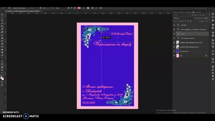
Task: Select the Приглашение на свадьбу layer name
Action: (187, 38)
